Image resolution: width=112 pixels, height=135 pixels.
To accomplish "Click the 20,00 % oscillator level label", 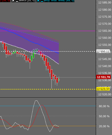I will click(104, 126).
